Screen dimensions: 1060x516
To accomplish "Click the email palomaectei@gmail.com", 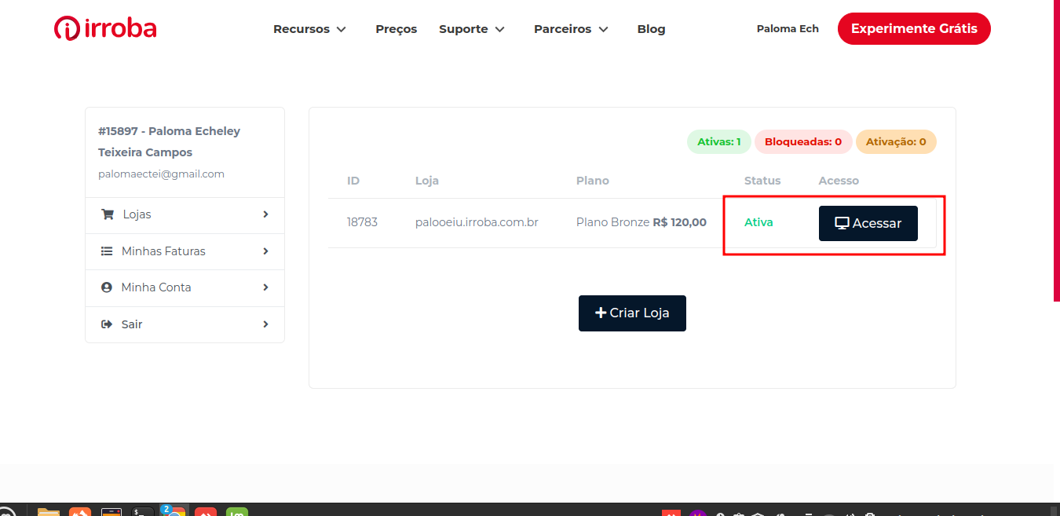I will (x=162, y=174).
